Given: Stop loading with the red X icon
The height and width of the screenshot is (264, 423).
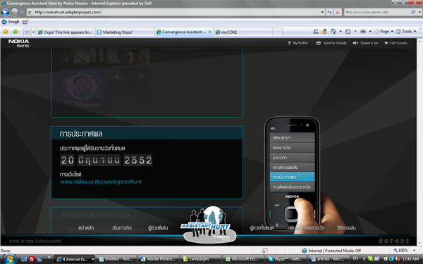Looking at the screenshot, I should click(x=338, y=12).
